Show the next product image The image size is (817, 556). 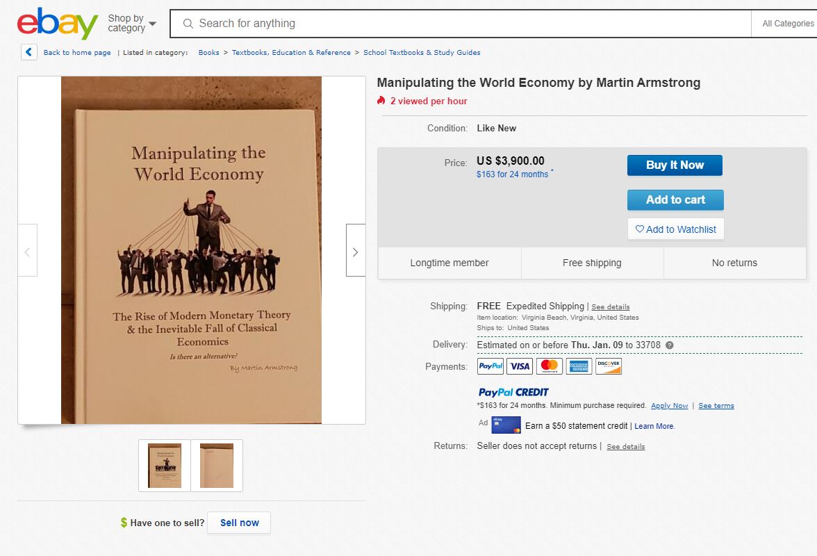click(x=355, y=251)
